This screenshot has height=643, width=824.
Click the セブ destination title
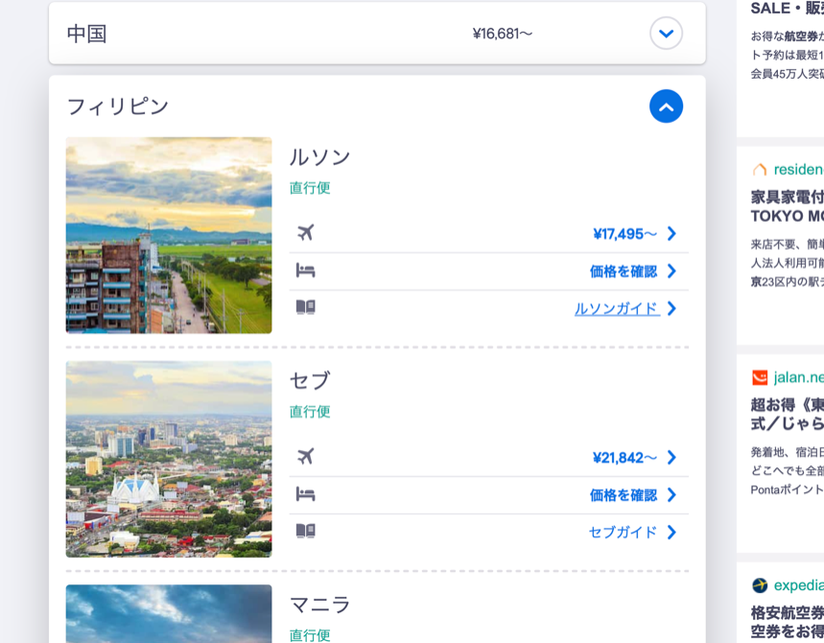[x=310, y=381]
